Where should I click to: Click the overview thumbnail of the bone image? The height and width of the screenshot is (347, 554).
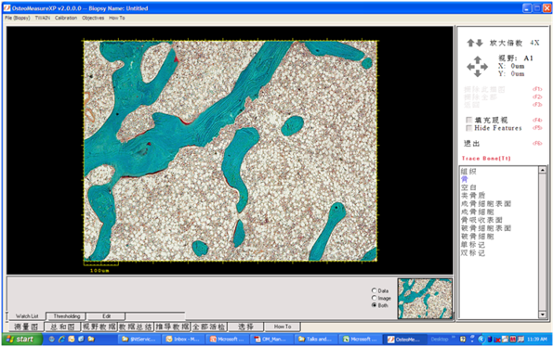click(425, 299)
